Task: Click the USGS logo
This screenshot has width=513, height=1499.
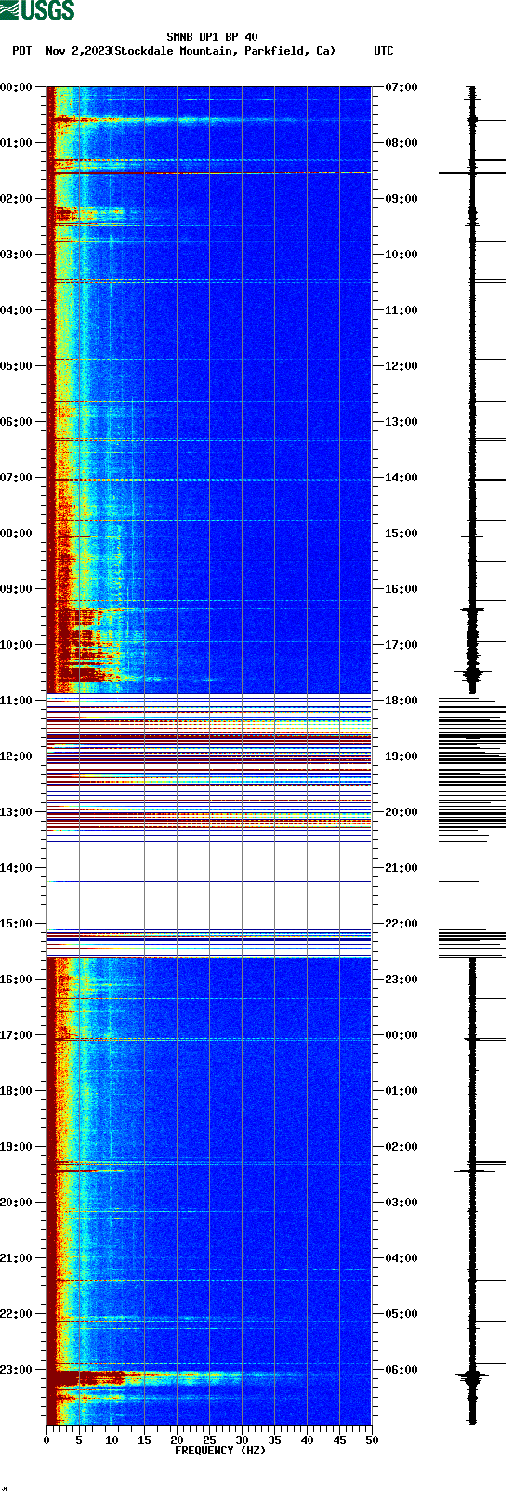Action: [37, 10]
